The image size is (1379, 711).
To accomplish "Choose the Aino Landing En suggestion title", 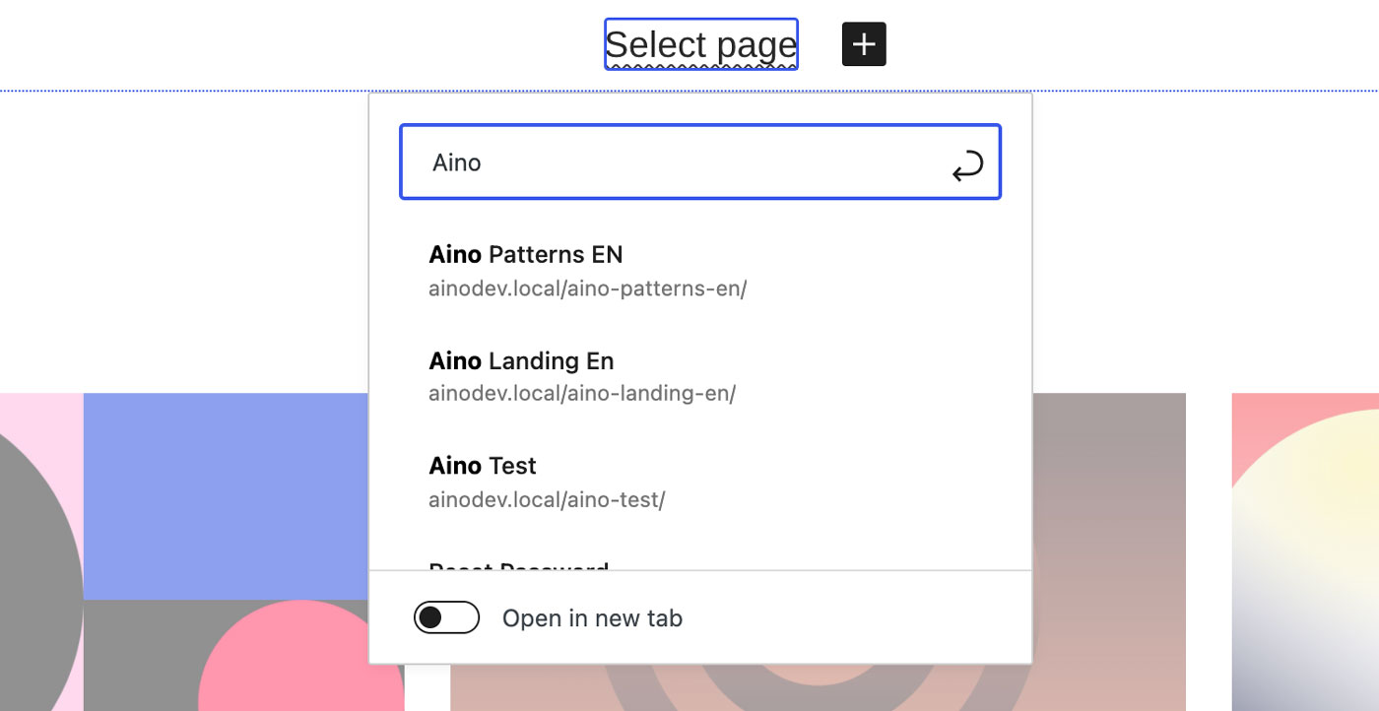I will (521, 360).
